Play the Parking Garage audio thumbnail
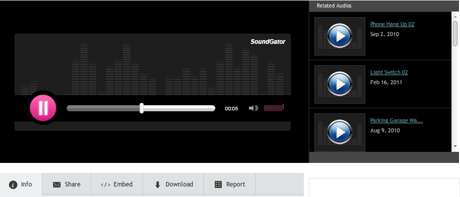 click(340, 132)
